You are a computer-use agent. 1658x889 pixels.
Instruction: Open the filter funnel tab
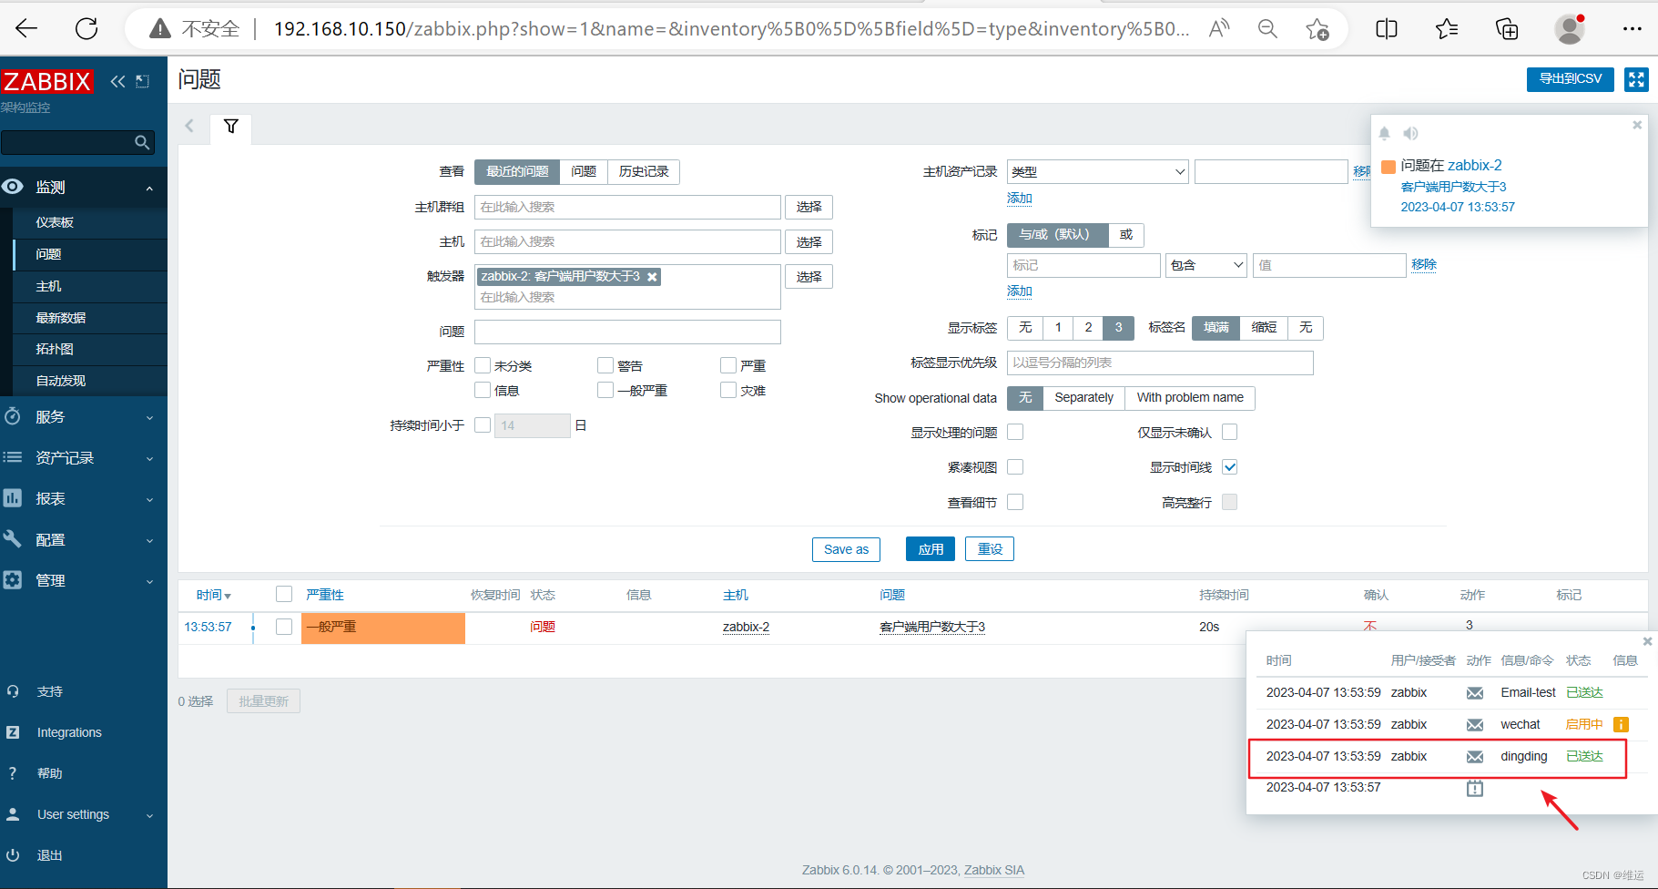coord(231,127)
